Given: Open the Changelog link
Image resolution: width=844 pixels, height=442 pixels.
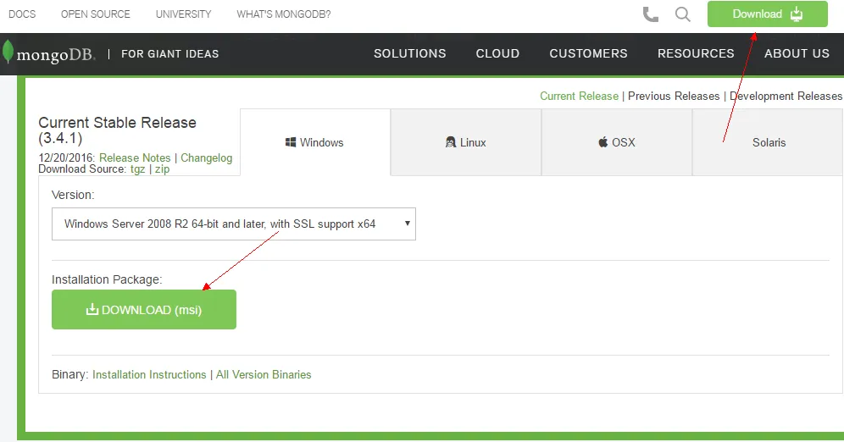Looking at the screenshot, I should pos(206,157).
